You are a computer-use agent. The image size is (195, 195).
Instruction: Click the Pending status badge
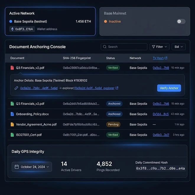[x=113, y=124]
